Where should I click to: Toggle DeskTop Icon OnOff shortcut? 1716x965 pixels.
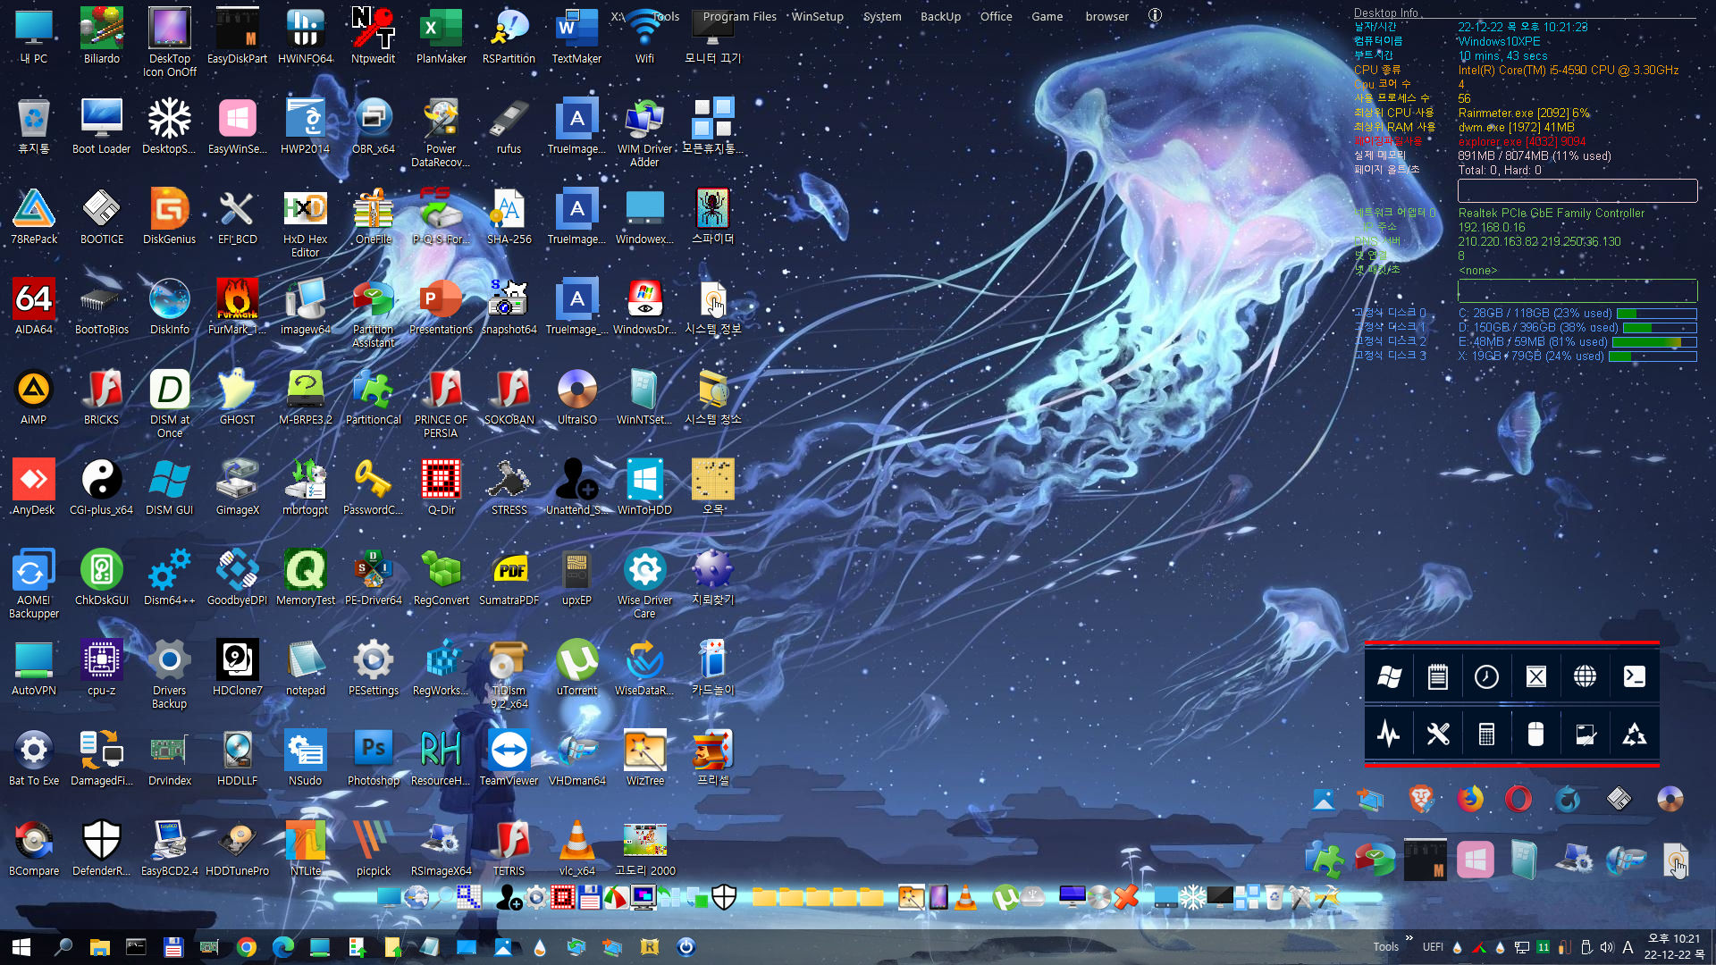pos(169,42)
